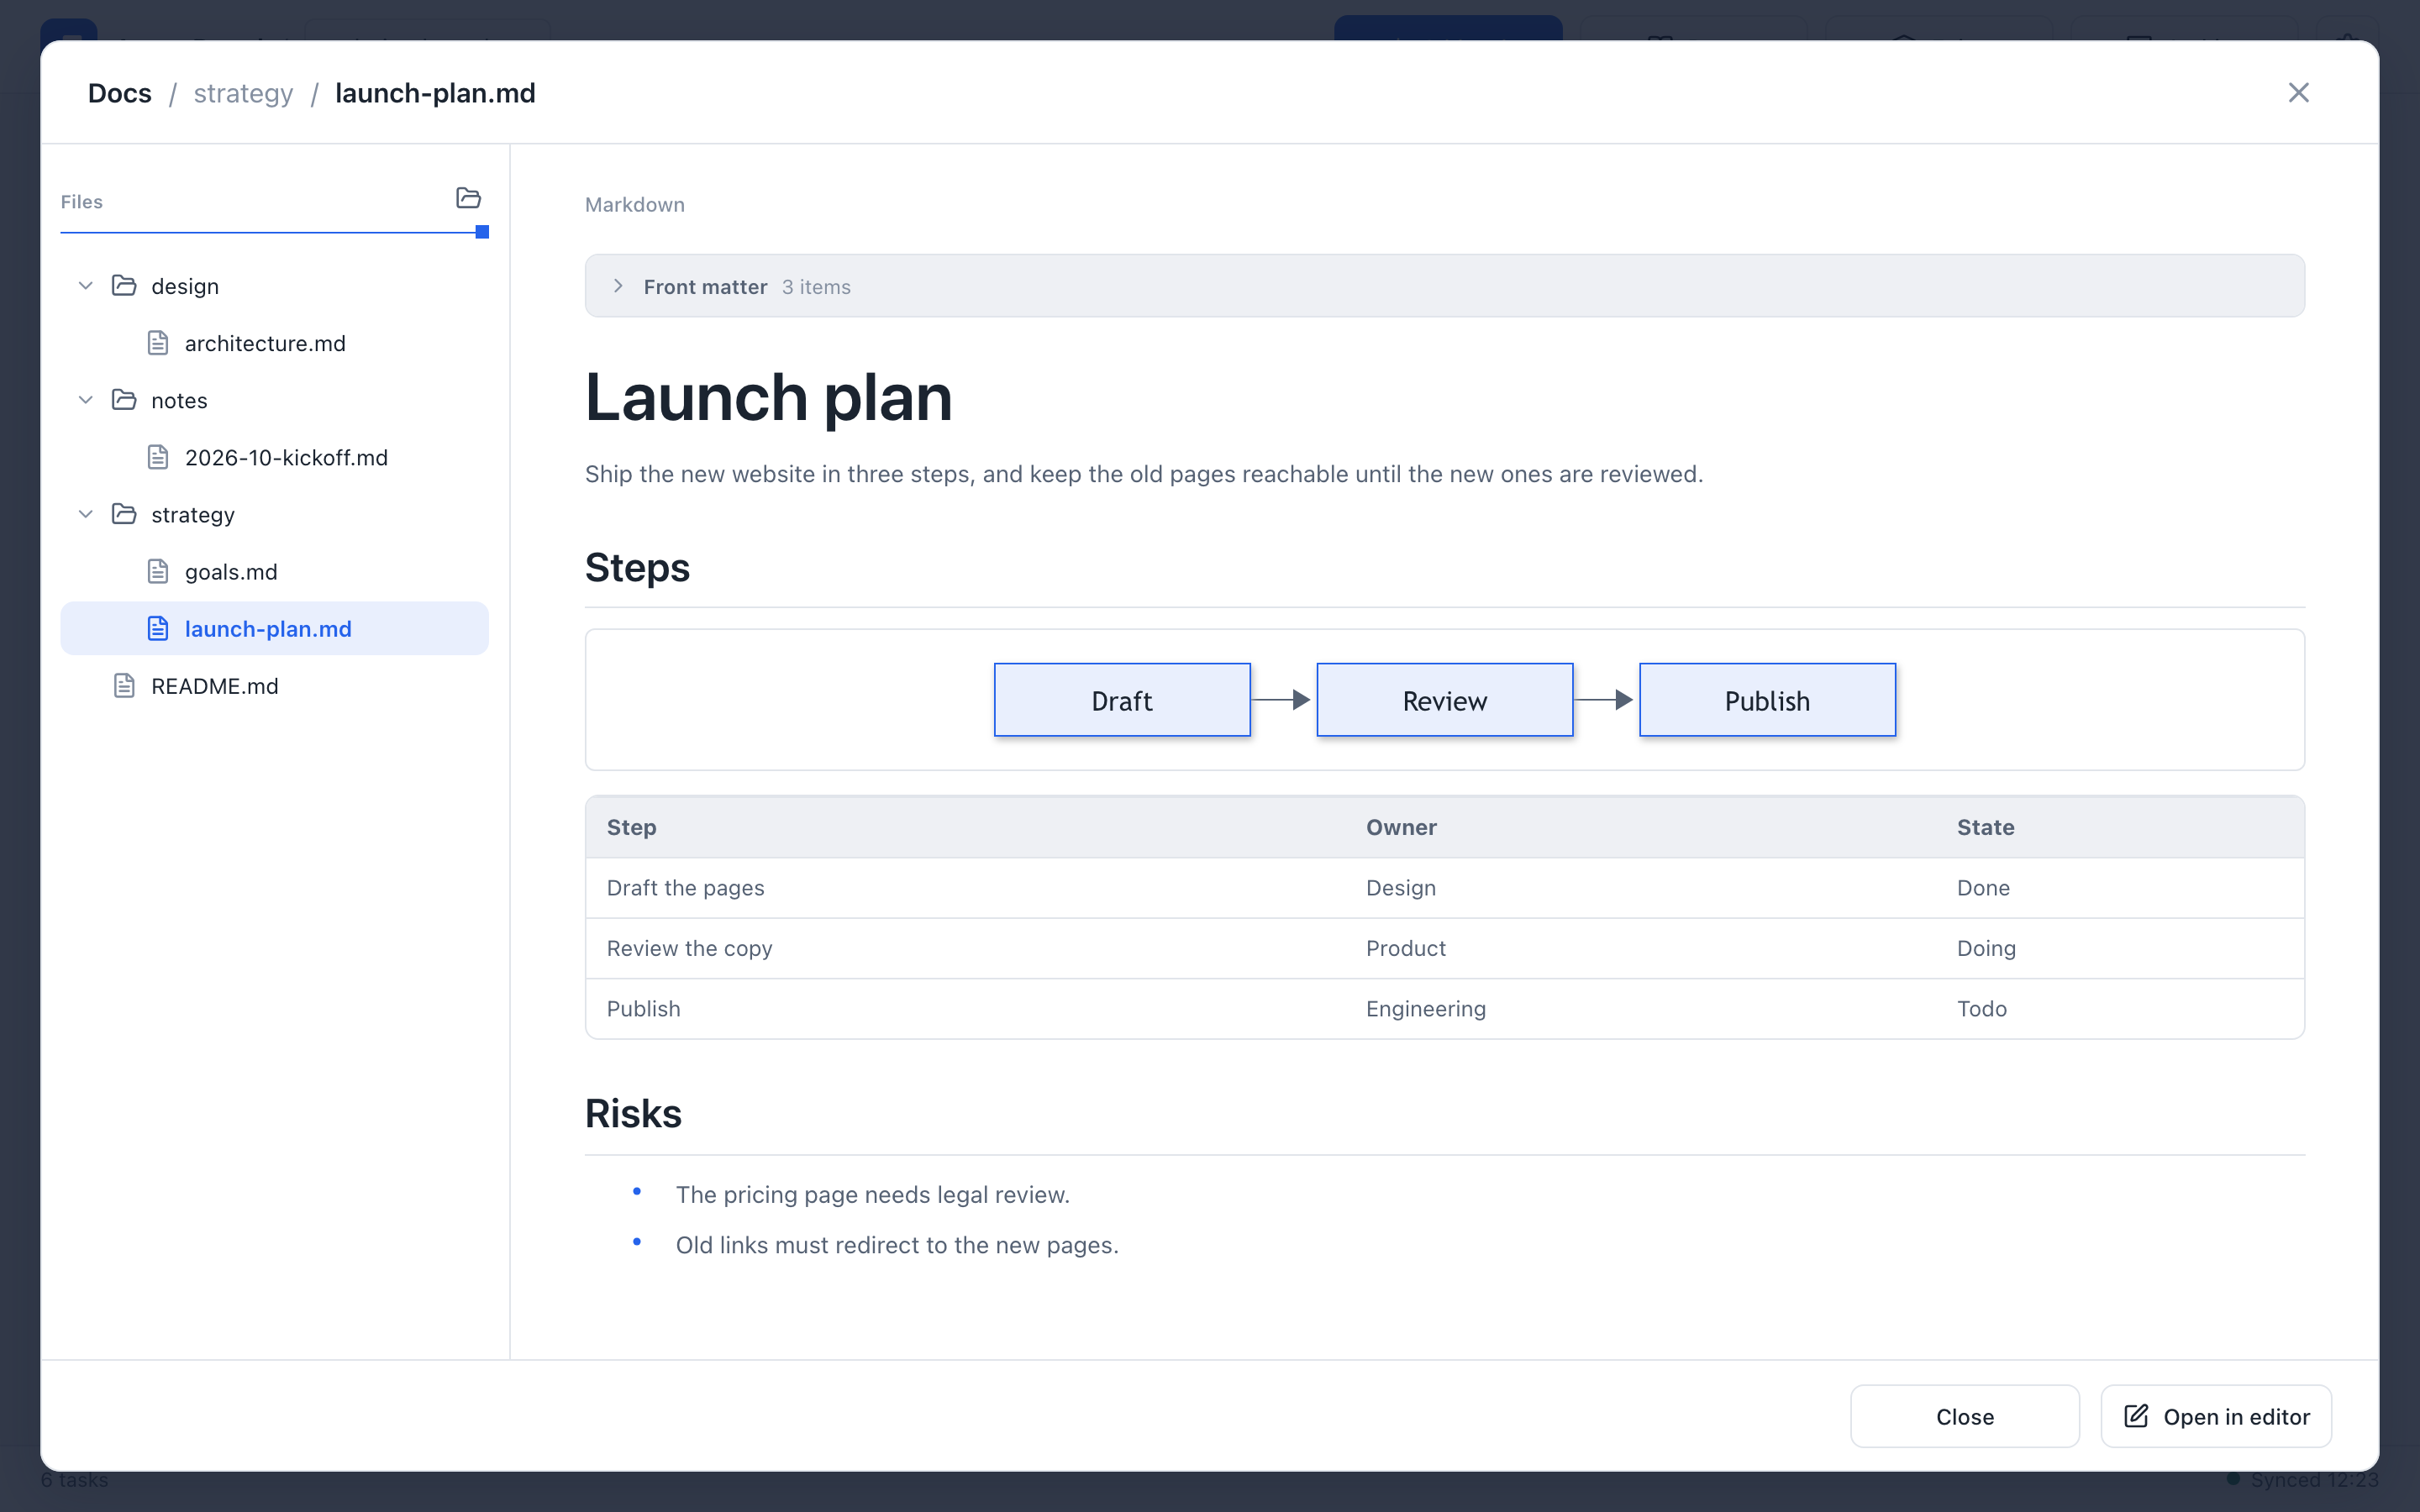Viewport: 2420px width, 1512px height.
Task: Click the open folder icon beside Files
Action: click(x=468, y=198)
